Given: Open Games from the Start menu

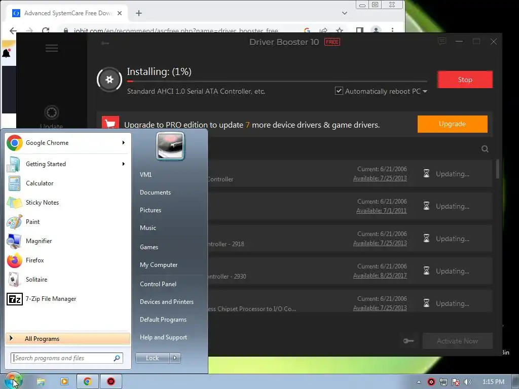Looking at the screenshot, I should coord(149,247).
